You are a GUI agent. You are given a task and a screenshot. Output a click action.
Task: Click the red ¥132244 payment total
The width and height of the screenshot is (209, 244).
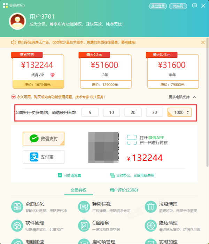tap(145, 158)
